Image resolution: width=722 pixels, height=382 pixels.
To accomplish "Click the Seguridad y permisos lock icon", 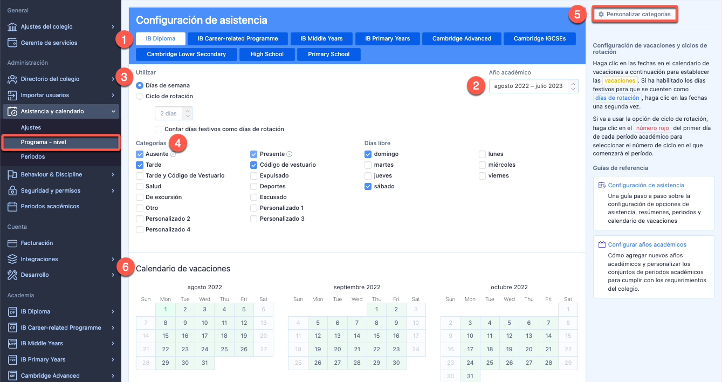I will pyautogui.click(x=12, y=190).
